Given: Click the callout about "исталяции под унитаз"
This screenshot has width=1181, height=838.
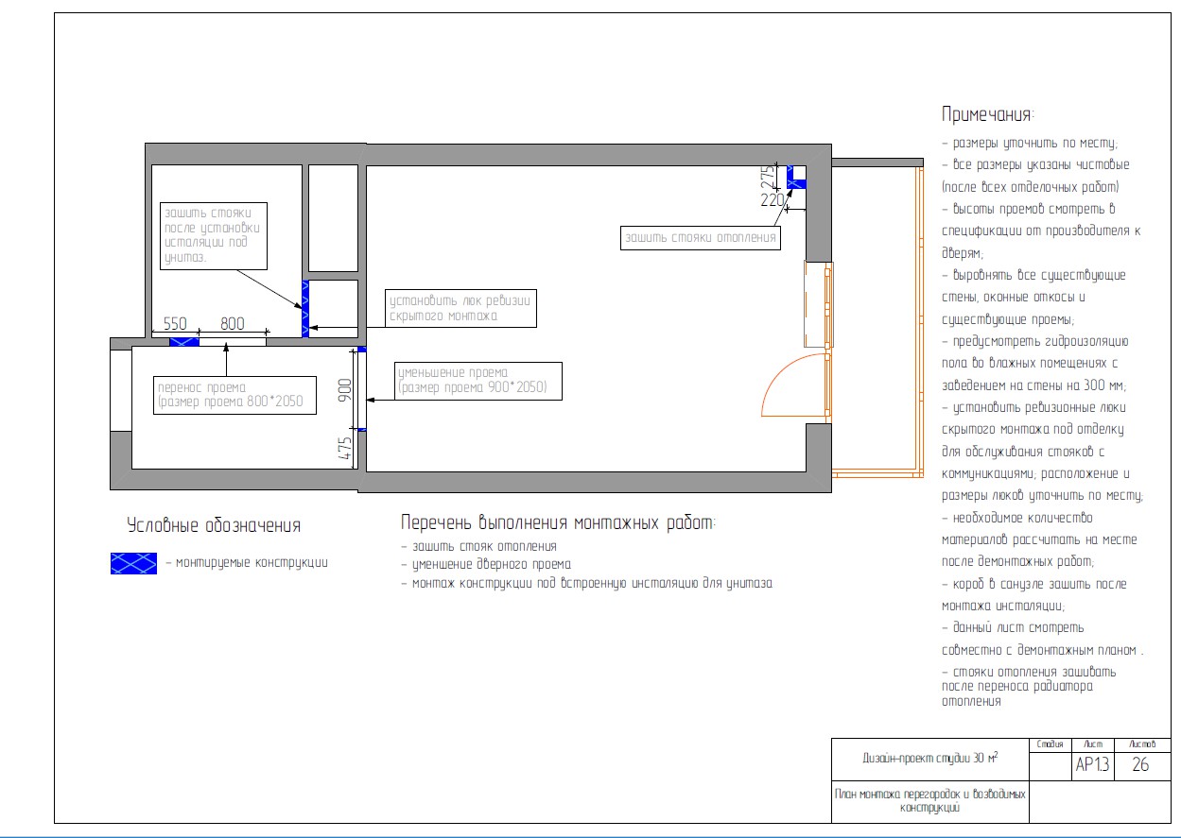Looking at the screenshot, I should coord(213,234).
